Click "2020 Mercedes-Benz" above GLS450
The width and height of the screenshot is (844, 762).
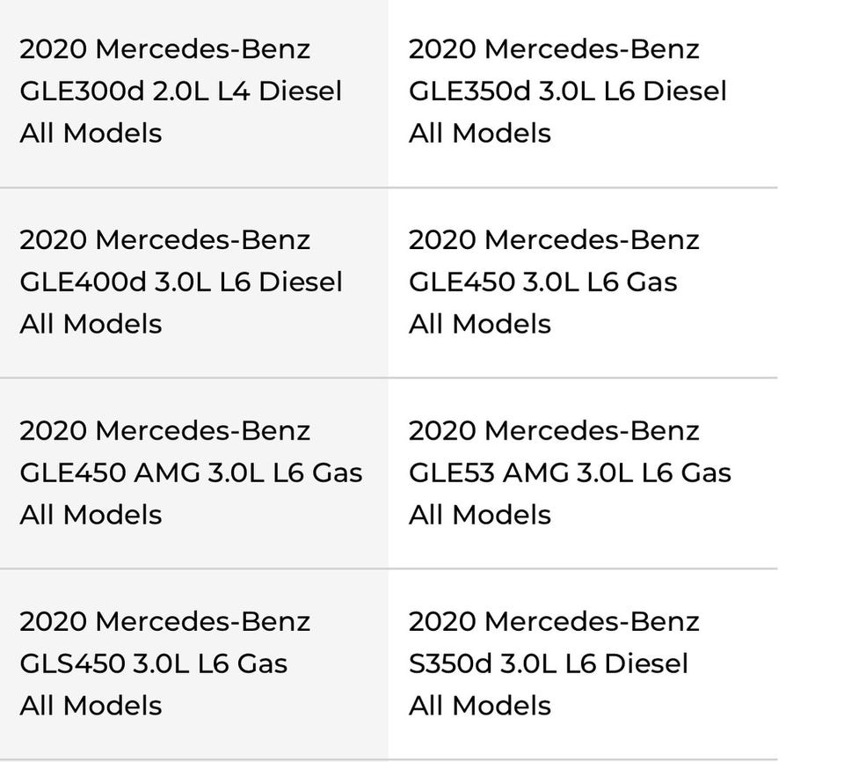pos(164,621)
